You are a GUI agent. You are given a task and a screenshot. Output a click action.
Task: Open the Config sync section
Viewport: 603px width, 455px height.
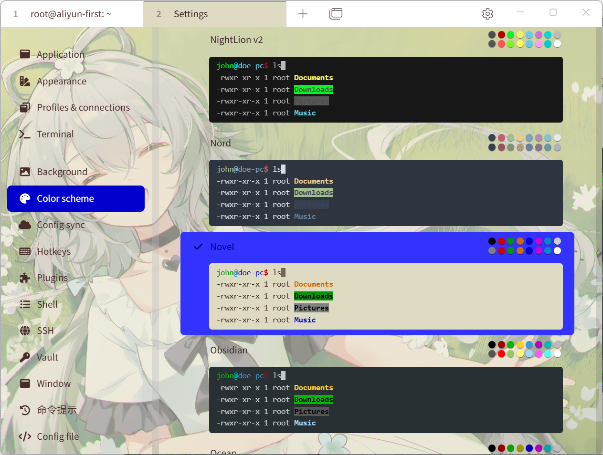click(x=76, y=225)
